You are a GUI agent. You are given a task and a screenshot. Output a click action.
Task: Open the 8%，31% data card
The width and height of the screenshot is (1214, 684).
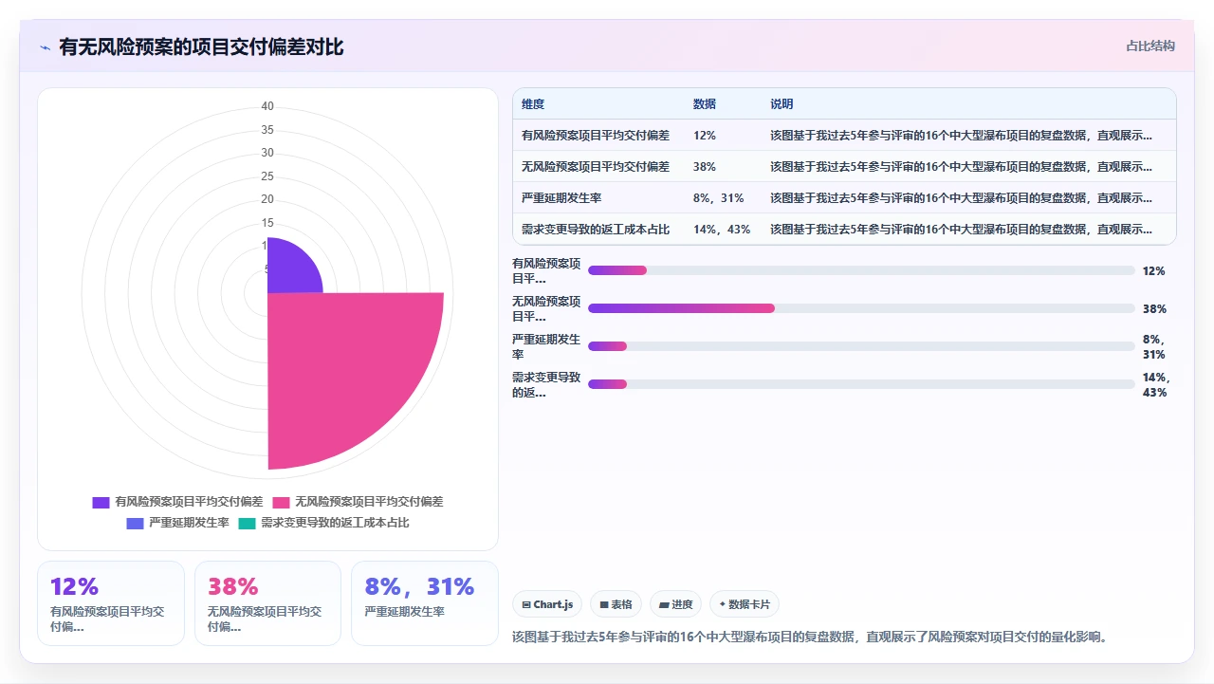(425, 603)
